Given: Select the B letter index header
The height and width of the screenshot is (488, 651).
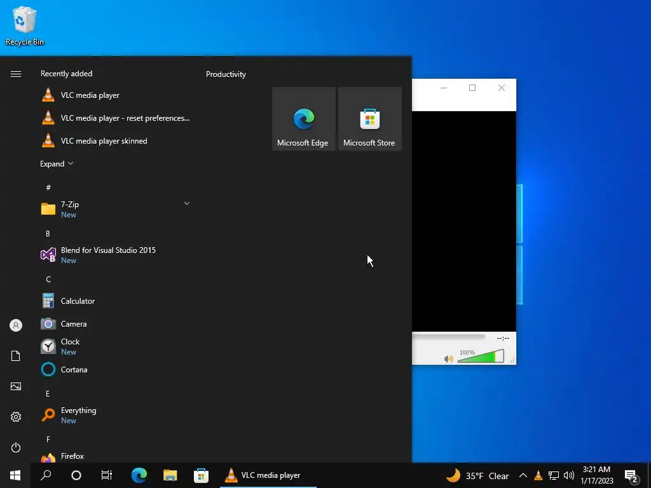Looking at the screenshot, I should pos(48,234).
